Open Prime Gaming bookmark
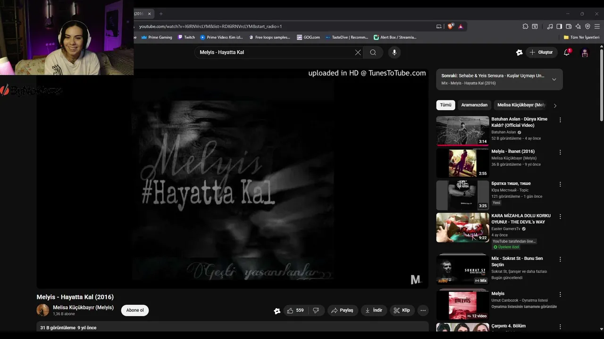 157,37
